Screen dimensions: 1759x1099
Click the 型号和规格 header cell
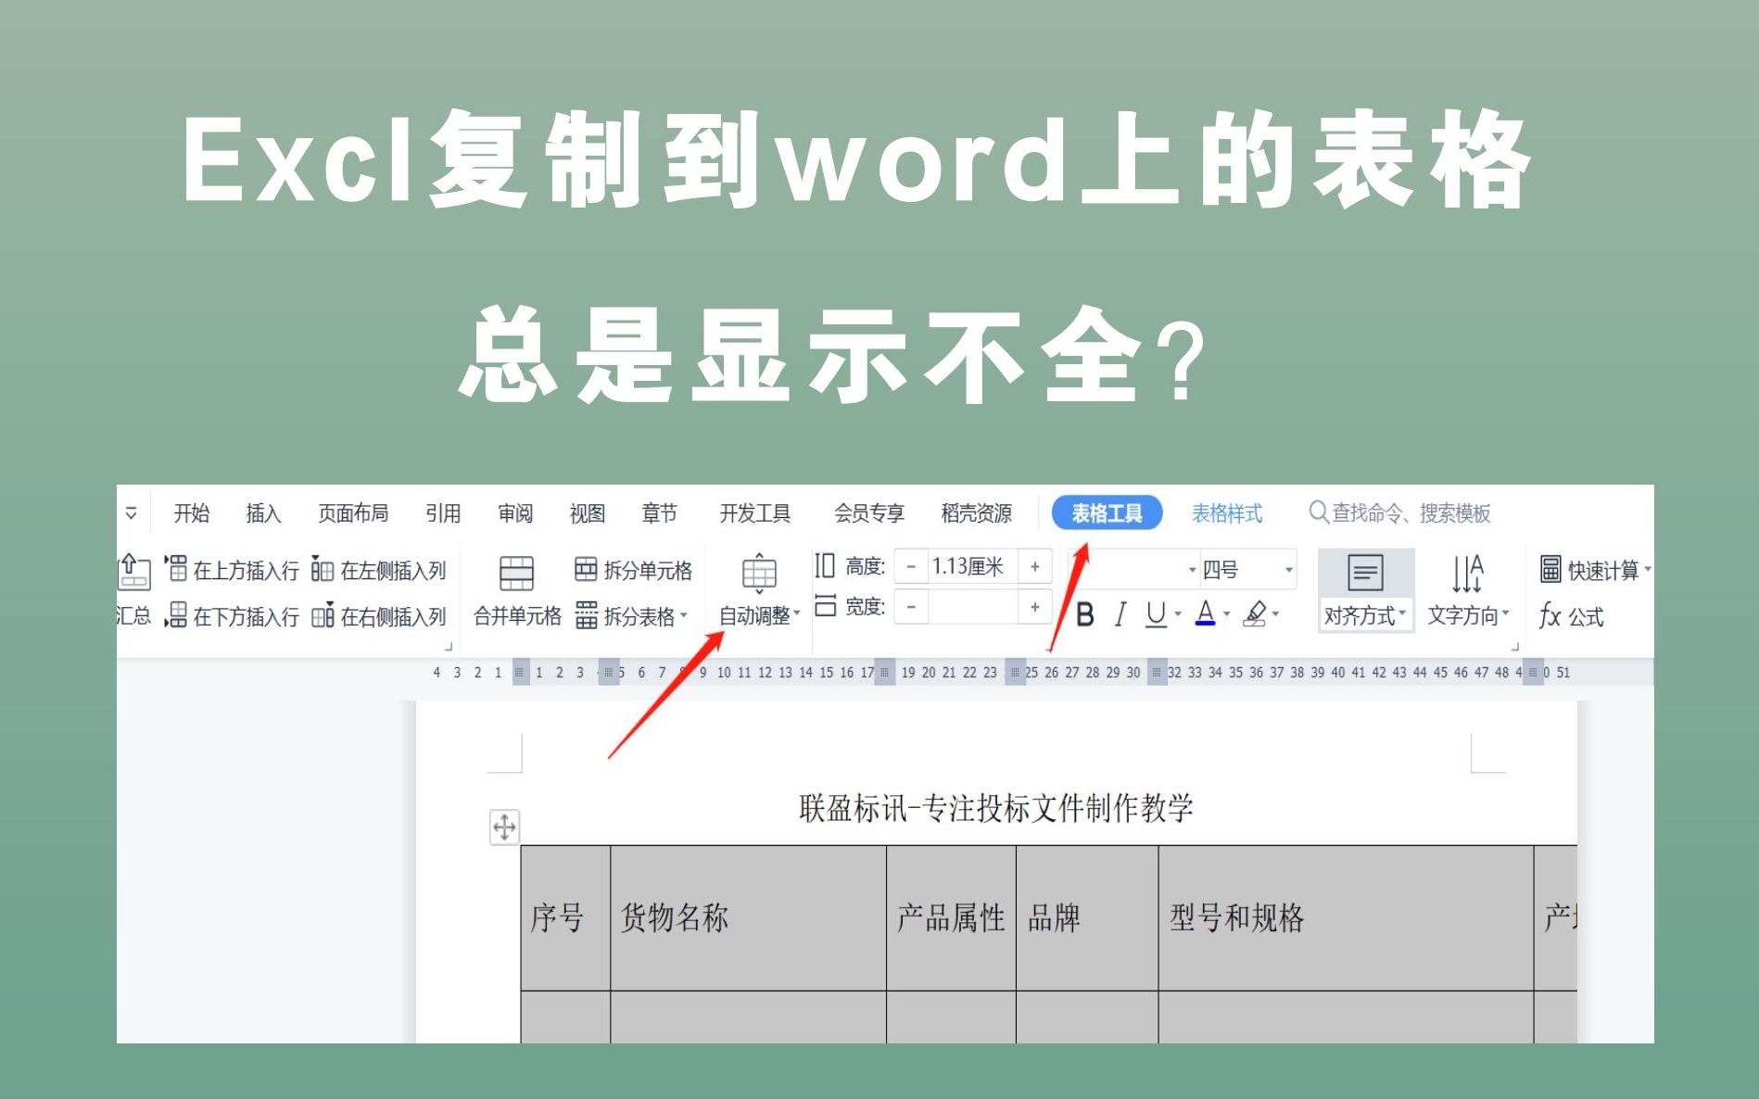click(1346, 917)
